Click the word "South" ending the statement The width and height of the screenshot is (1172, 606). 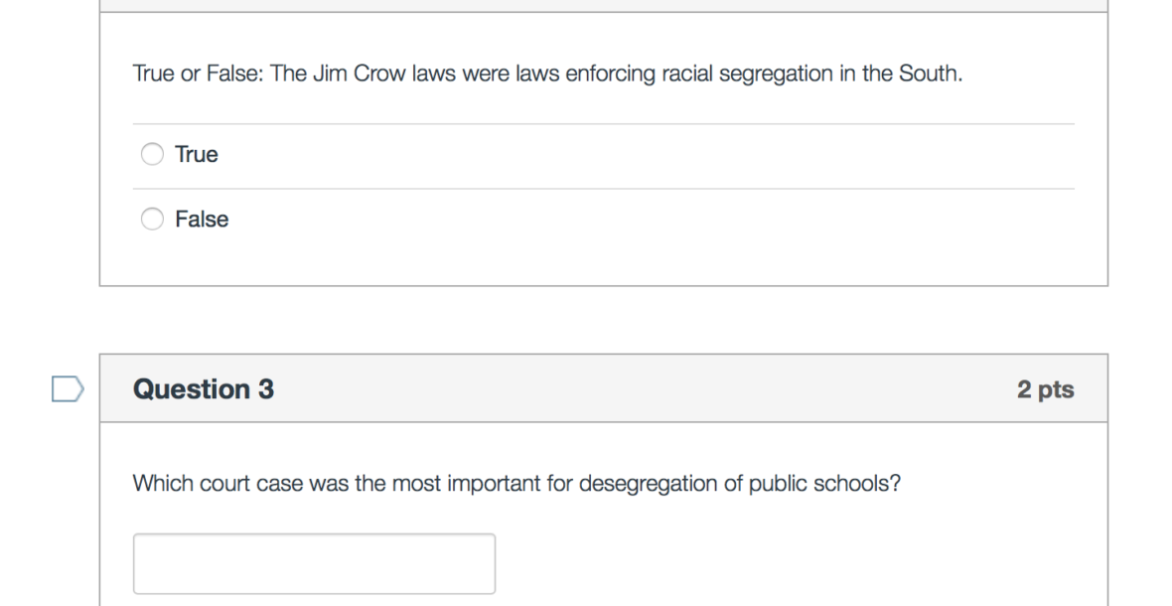[931, 76]
